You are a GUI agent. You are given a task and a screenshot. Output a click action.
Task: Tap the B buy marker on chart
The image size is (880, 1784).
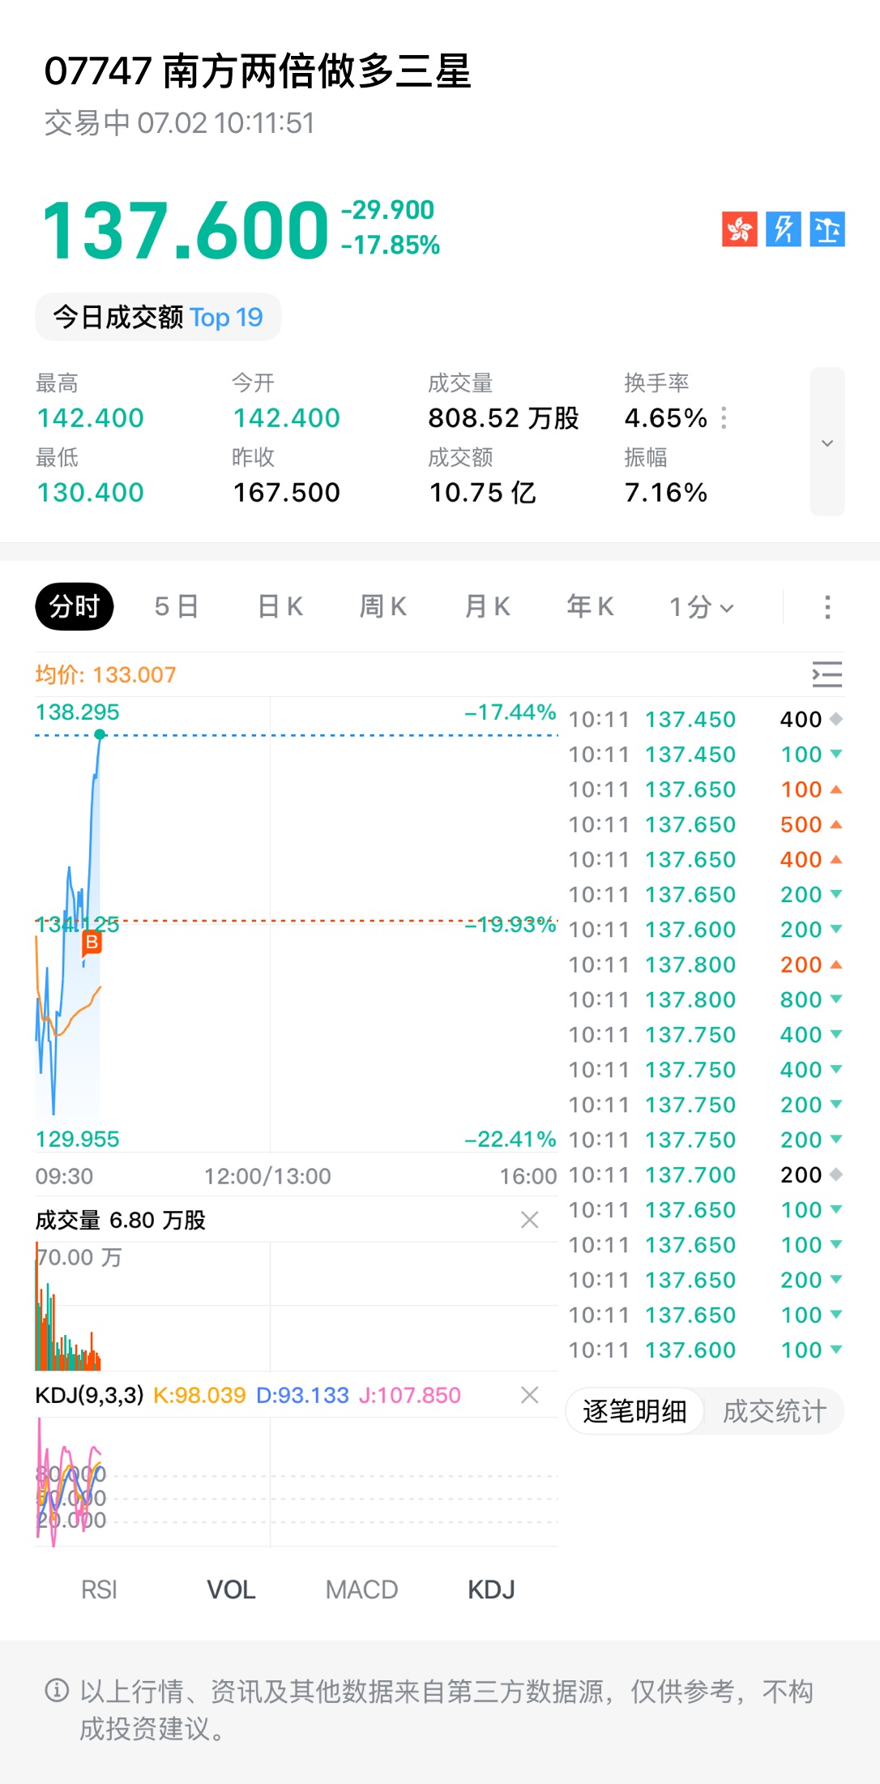92,943
